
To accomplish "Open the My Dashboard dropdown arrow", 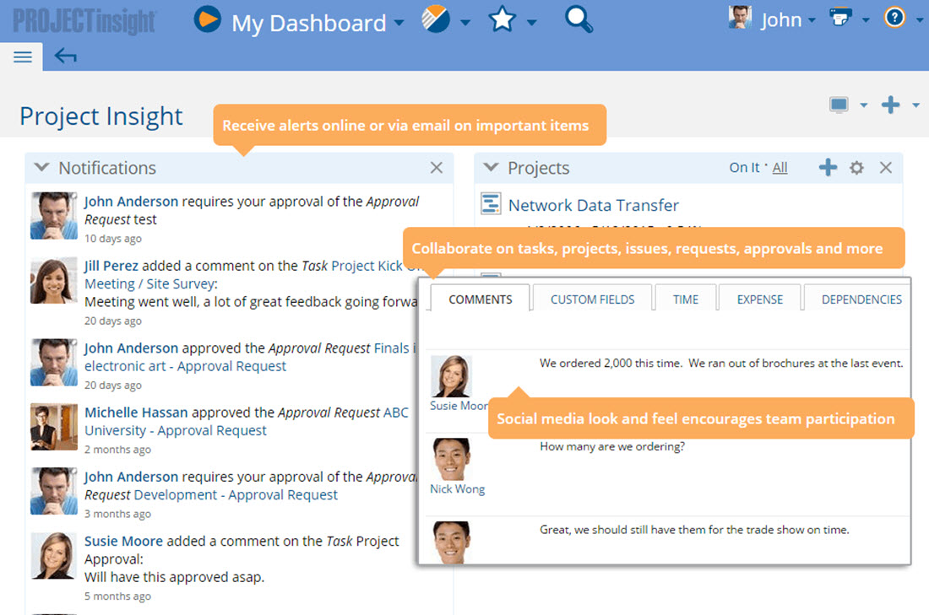I will click(x=399, y=23).
